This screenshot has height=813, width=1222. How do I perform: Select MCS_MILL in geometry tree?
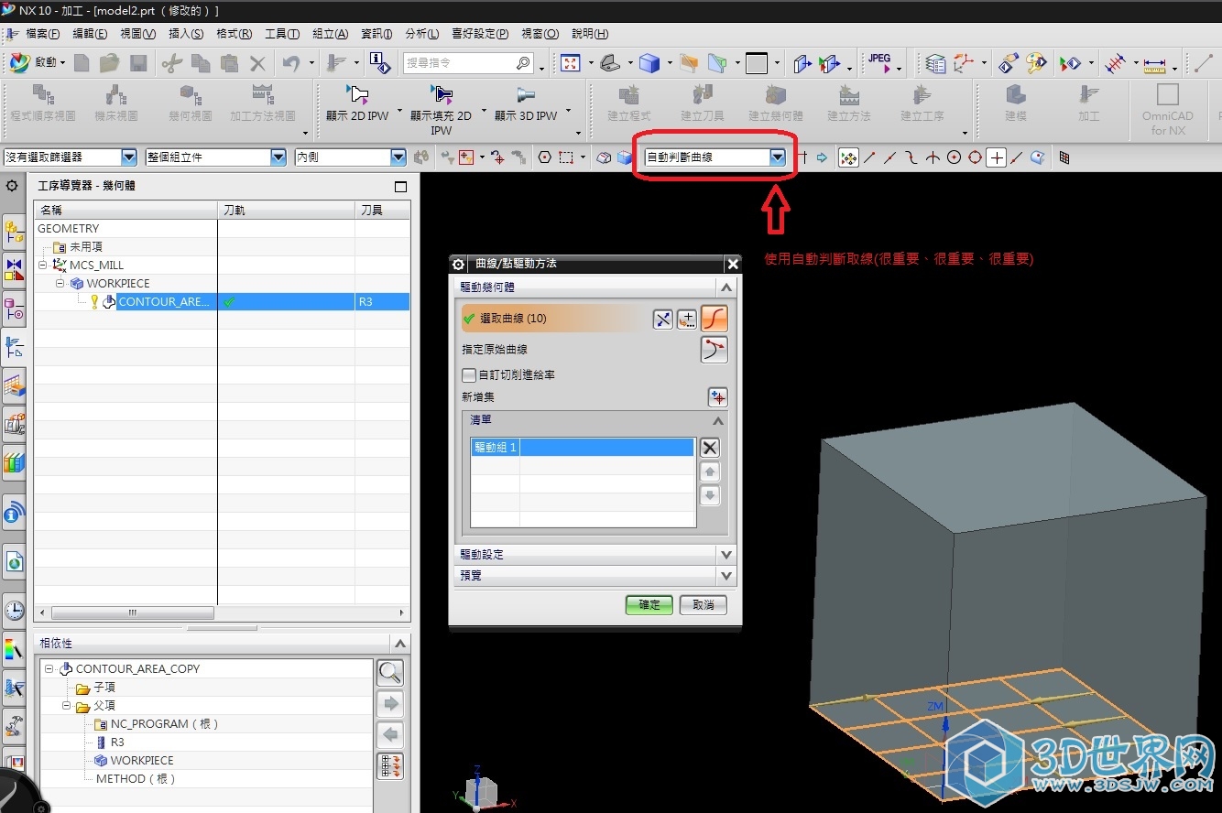point(96,266)
